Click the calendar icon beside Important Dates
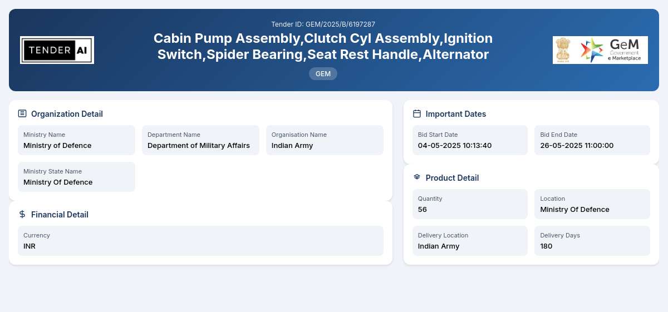This screenshot has height=312, width=668. coord(417,113)
